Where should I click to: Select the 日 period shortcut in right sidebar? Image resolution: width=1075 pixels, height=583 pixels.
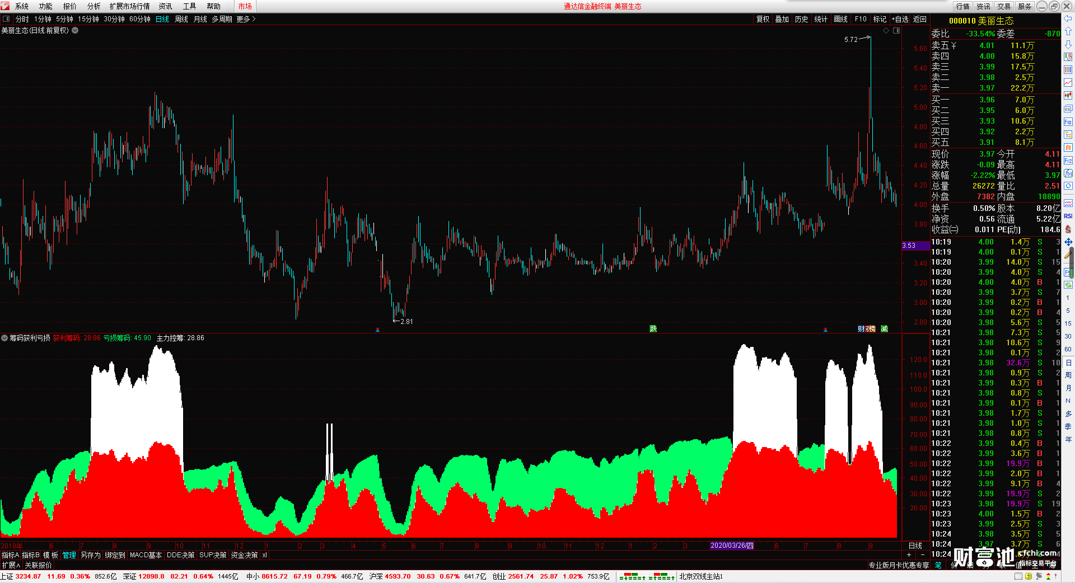click(x=1068, y=363)
